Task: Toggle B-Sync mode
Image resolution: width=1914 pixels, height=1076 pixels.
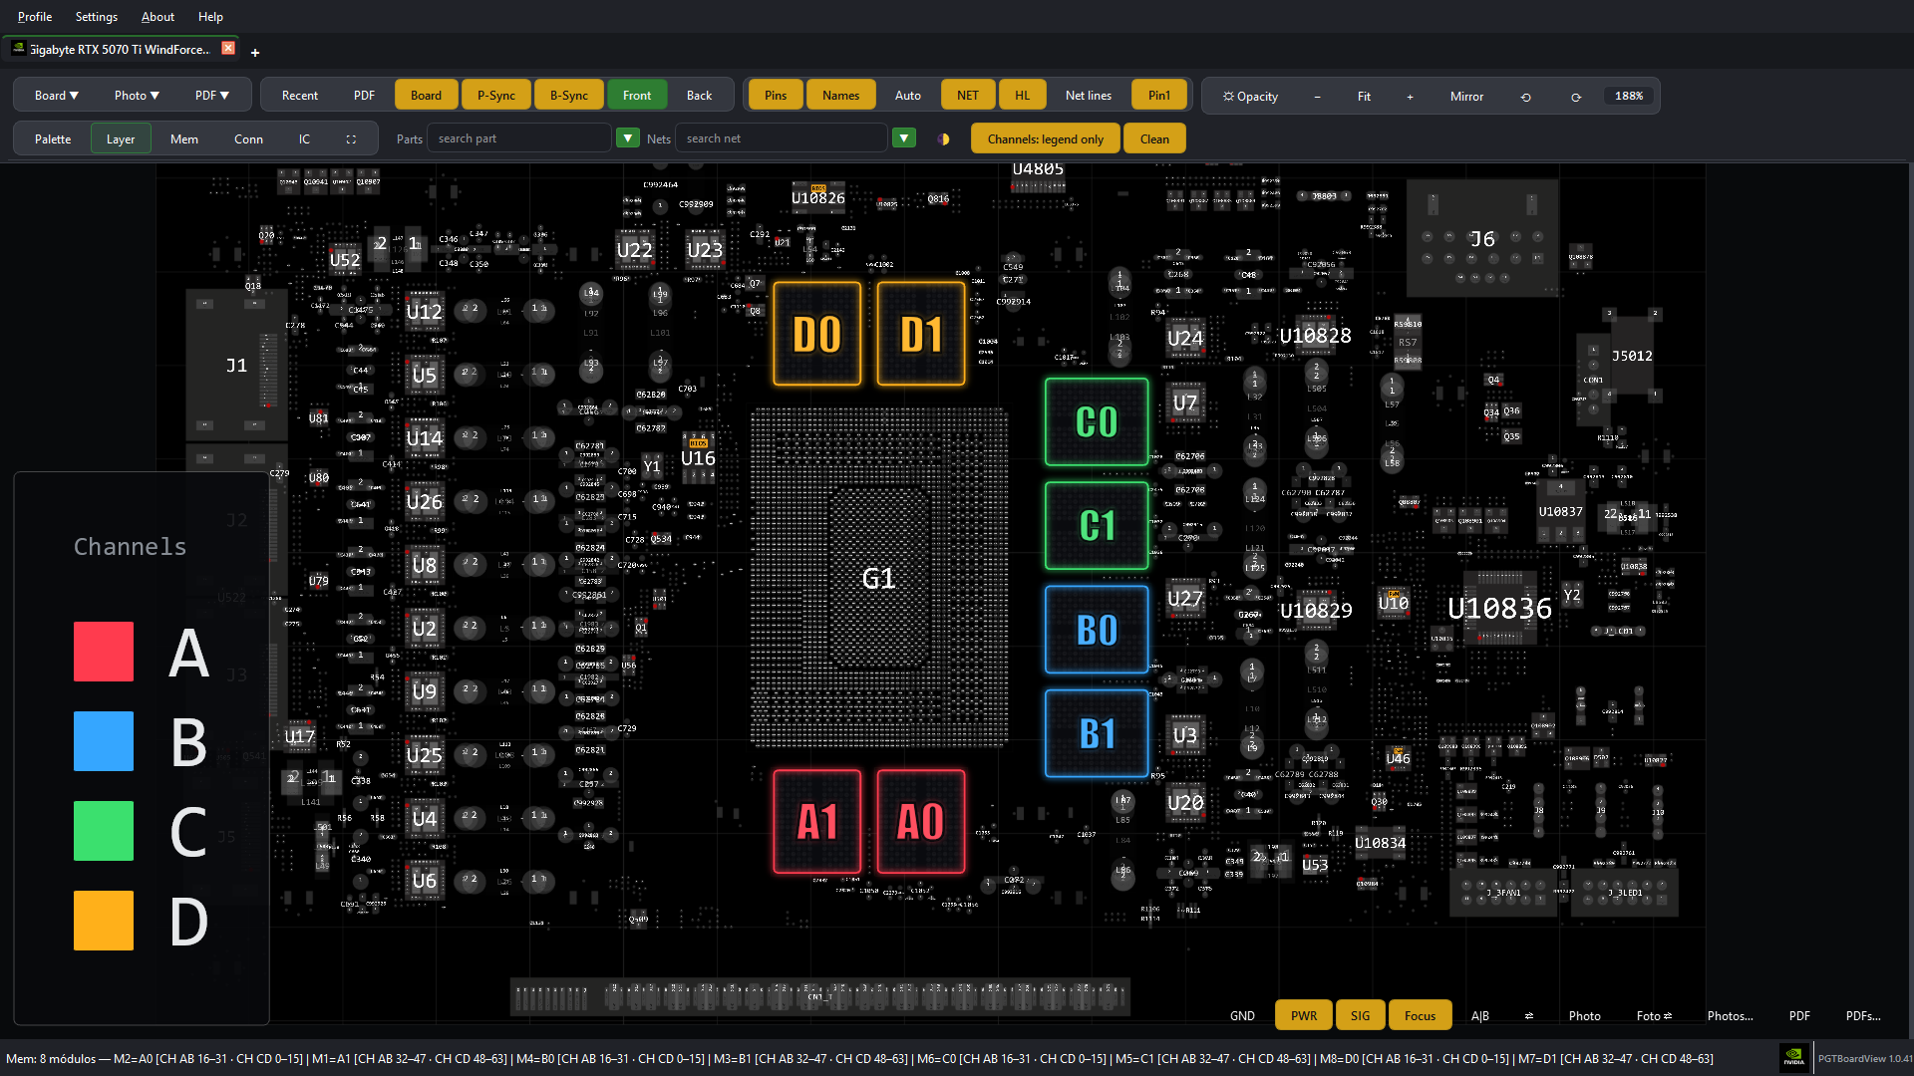Action: [x=569, y=96]
